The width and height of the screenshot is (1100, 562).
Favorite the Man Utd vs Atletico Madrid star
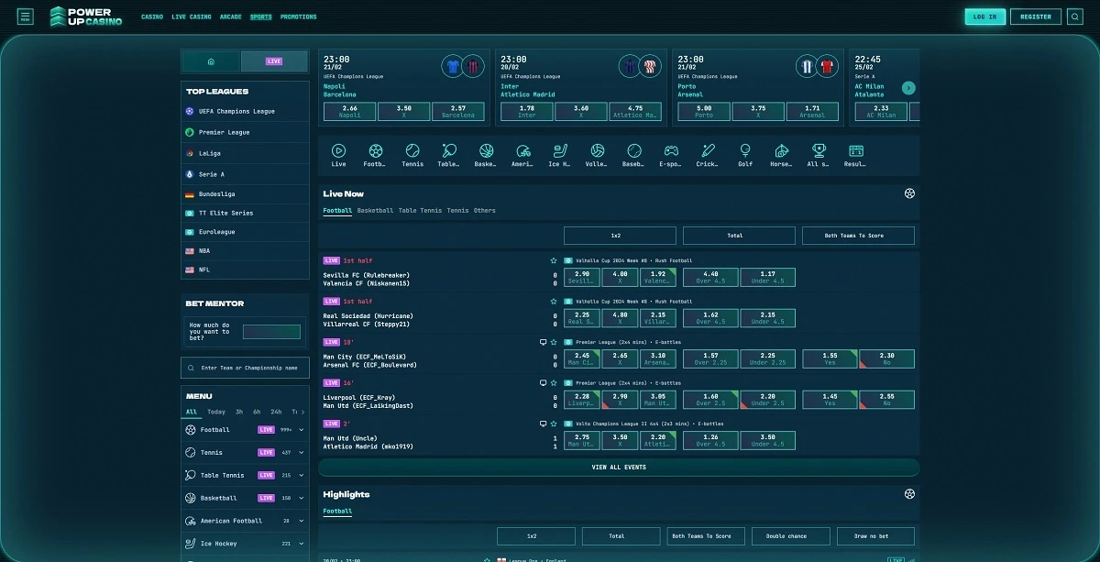pyautogui.click(x=554, y=424)
